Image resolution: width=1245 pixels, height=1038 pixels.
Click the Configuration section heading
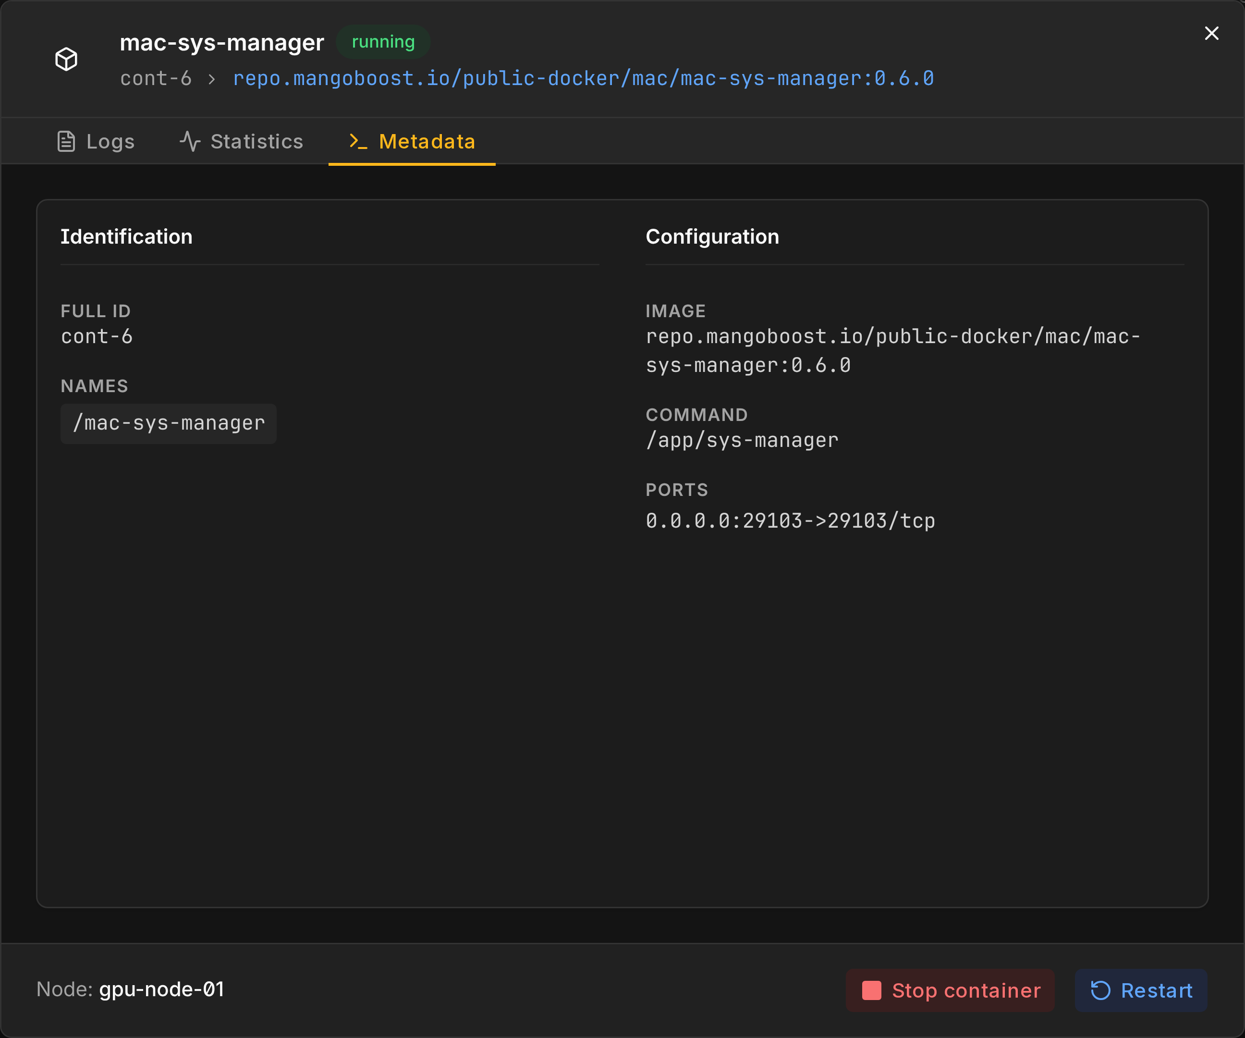[712, 236]
